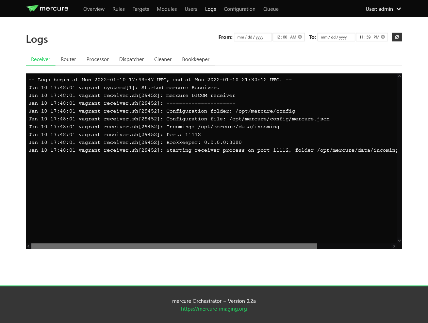
Task: Open the Overview page
Action: point(94,9)
